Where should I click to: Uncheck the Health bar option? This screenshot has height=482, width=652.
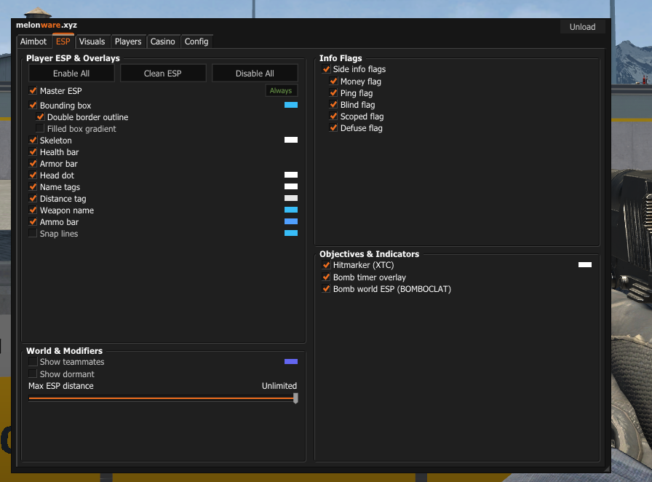click(33, 151)
